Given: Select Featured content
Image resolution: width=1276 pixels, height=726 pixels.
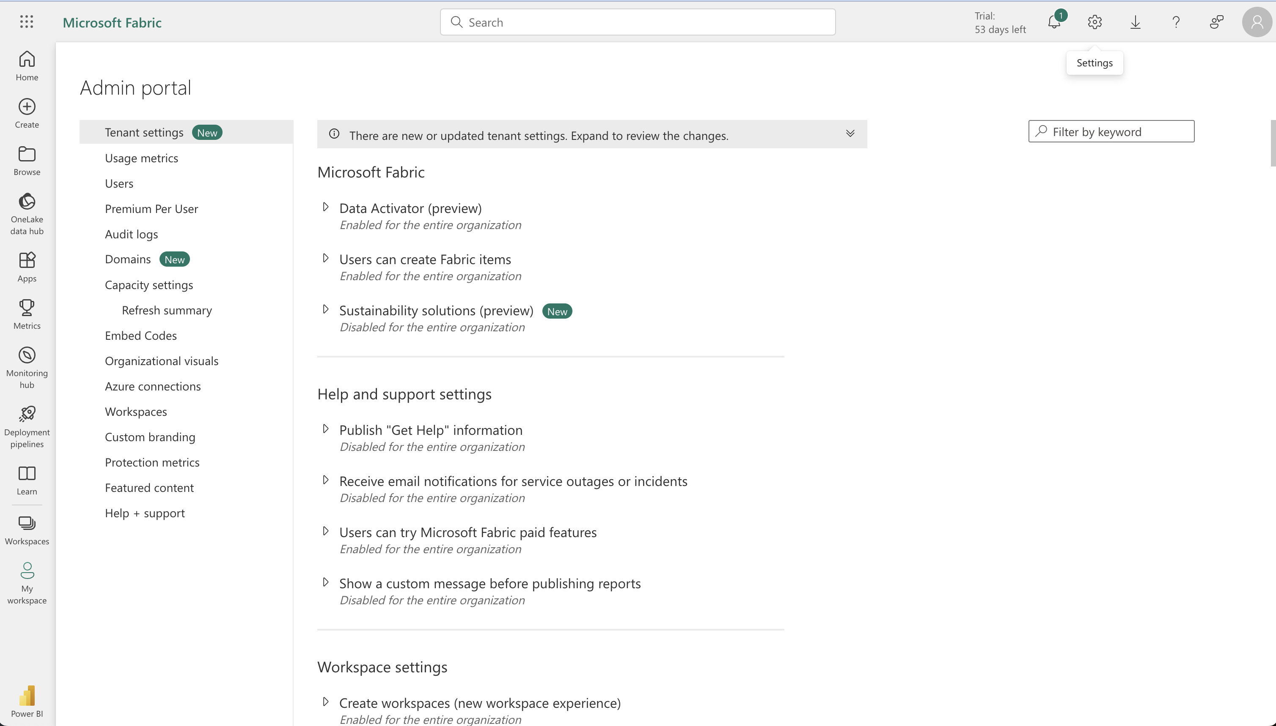Looking at the screenshot, I should (149, 488).
